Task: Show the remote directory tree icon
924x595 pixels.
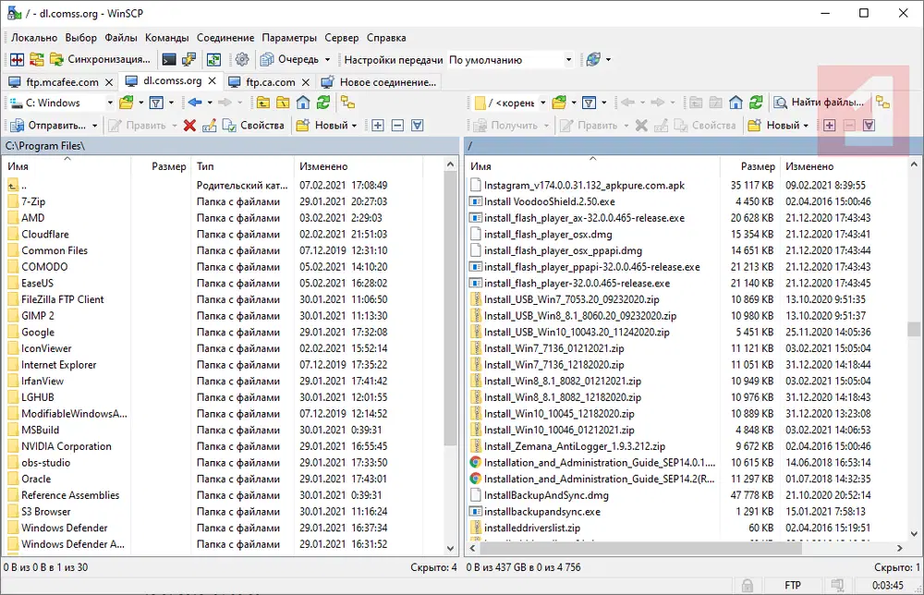Action: [x=882, y=103]
